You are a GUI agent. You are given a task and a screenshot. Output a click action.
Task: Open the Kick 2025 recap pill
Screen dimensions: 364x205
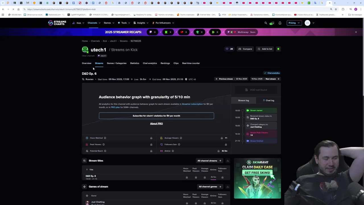point(168,32)
